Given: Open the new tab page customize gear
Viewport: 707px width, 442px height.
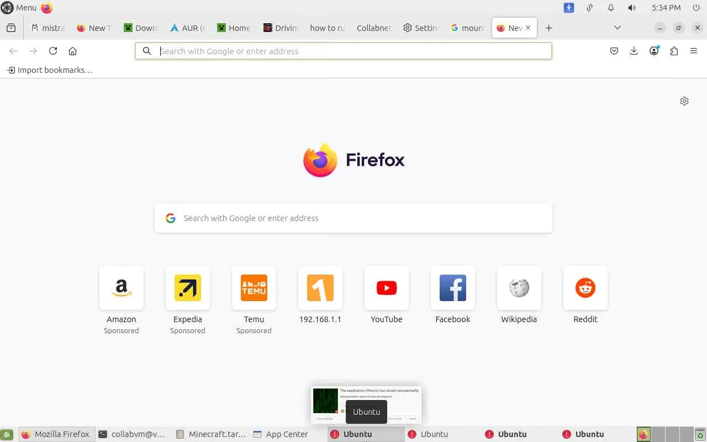Looking at the screenshot, I should [x=684, y=101].
